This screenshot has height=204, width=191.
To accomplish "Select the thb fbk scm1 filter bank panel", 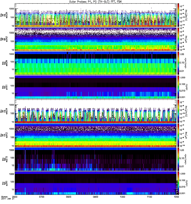I will click(96, 87).
